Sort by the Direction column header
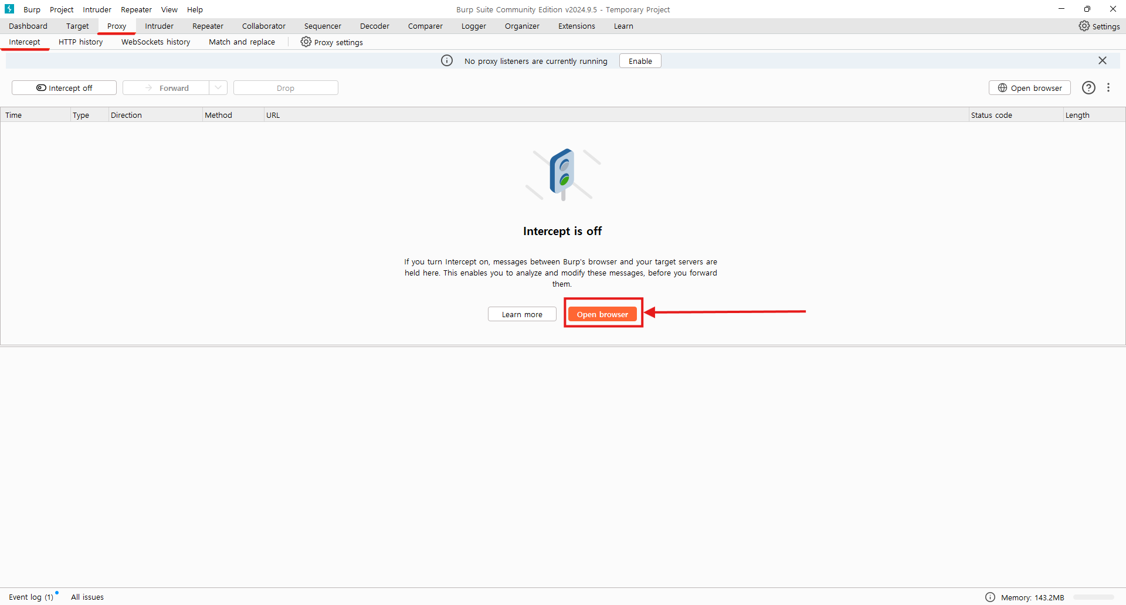1126x605 pixels. (x=155, y=115)
